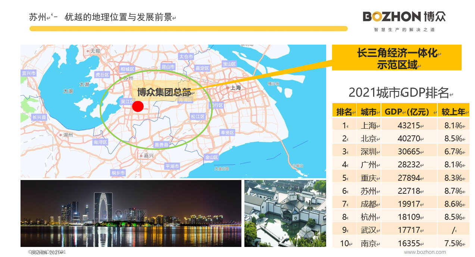
Task: Select the 太仓市 map label
Action: click(x=186, y=57)
